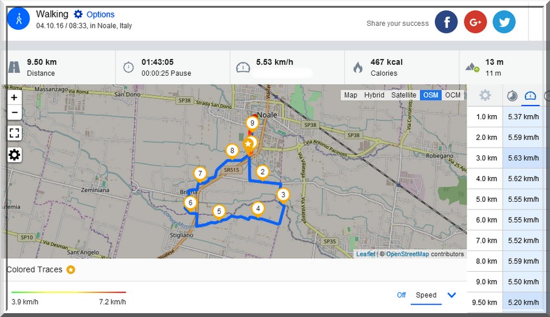The height and width of the screenshot is (317, 550).
Task: Switch splits table to pace icon
Action: [511, 96]
